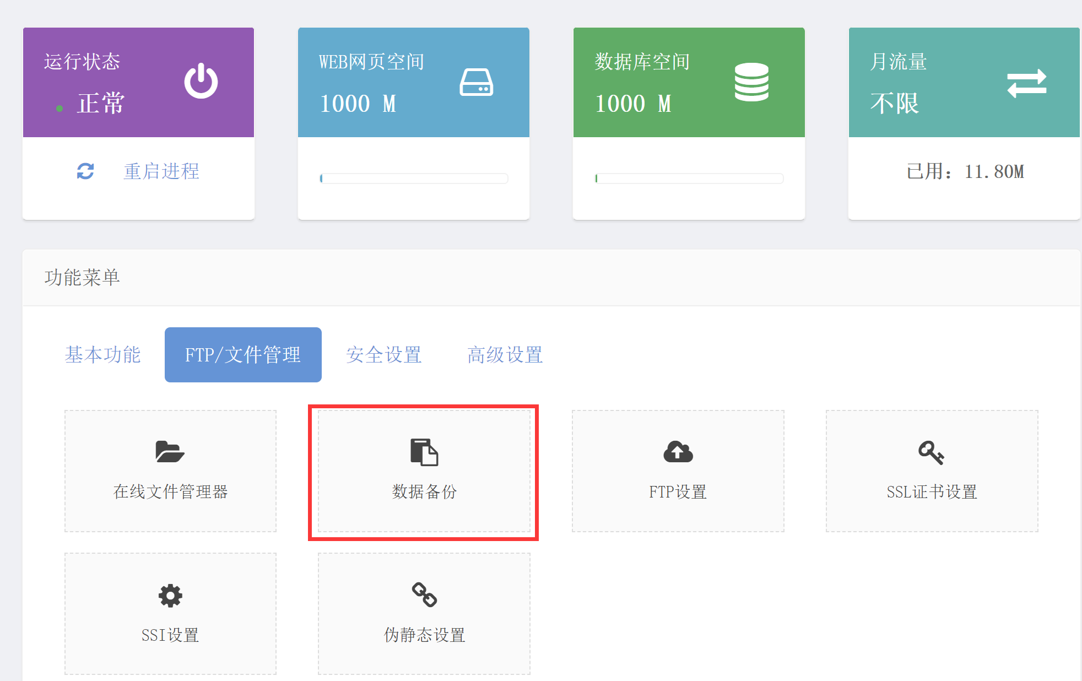Click the 数据库空间 title

click(x=642, y=62)
